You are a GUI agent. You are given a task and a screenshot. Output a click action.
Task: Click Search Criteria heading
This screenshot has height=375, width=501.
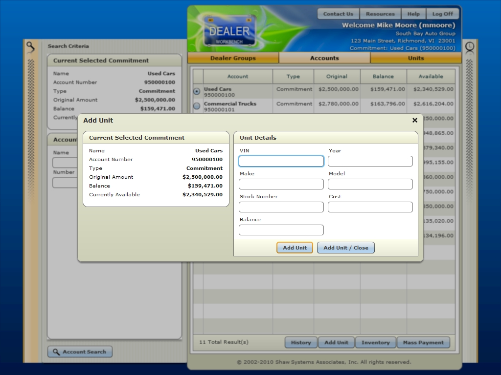(68, 46)
